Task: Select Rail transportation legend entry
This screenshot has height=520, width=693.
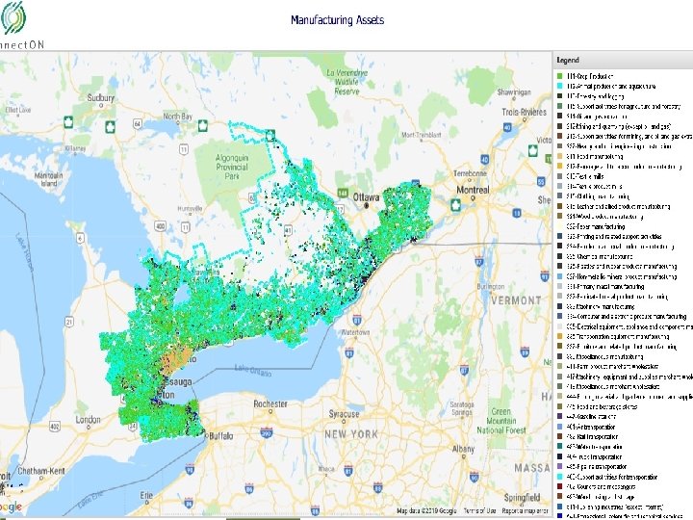Action: pos(592,436)
